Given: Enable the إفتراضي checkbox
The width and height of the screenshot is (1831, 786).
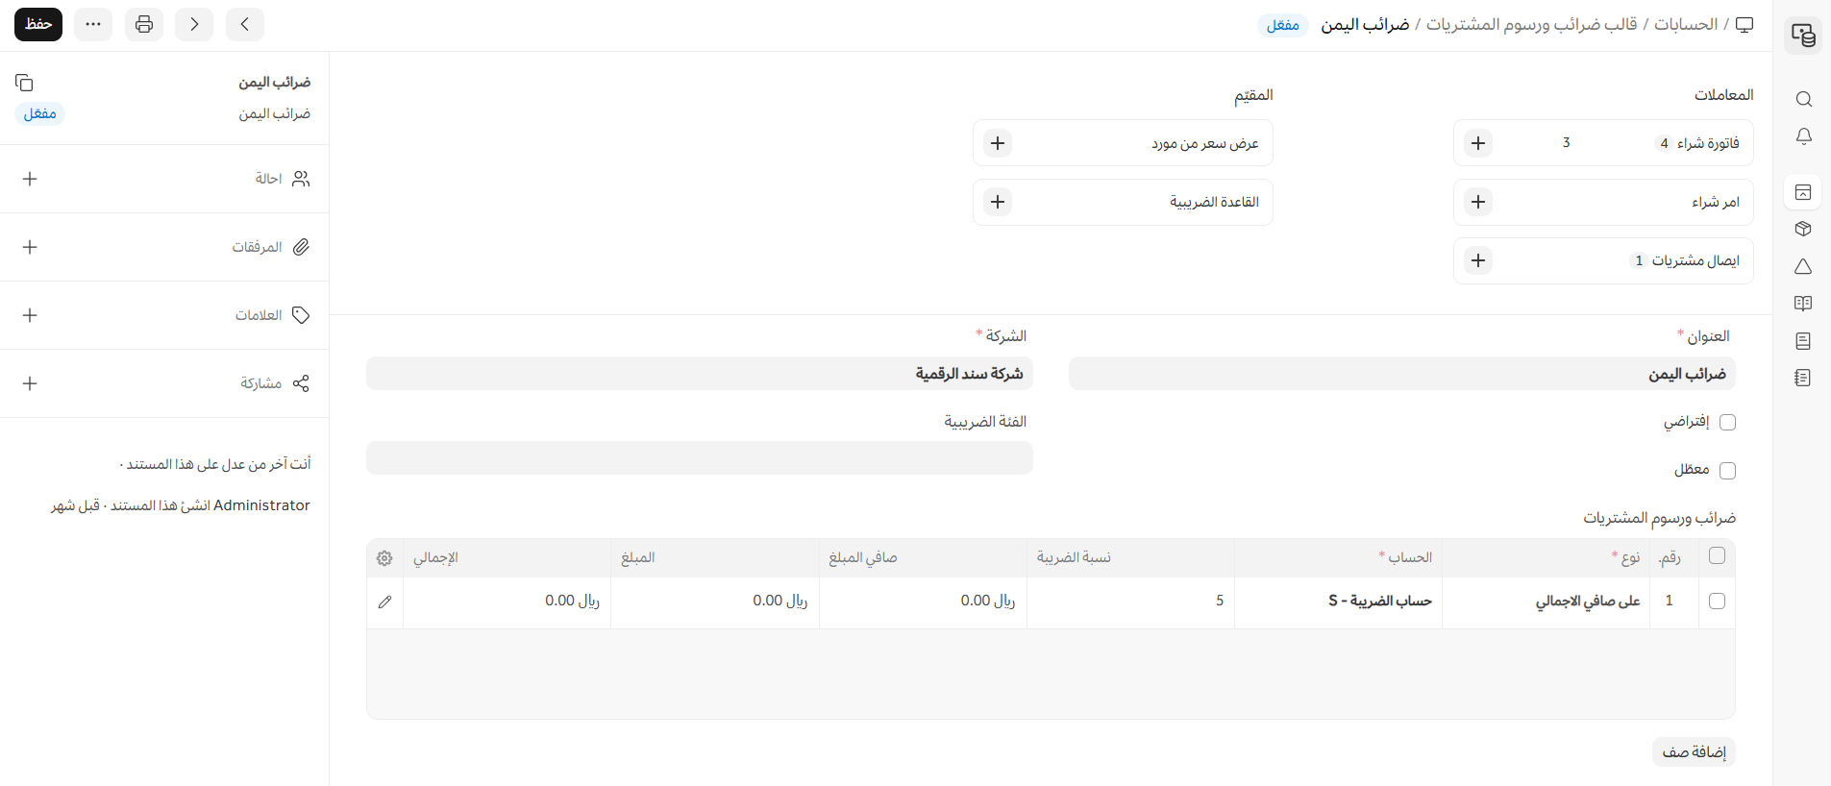Looking at the screenshot, I should (x=1727, y=422).
